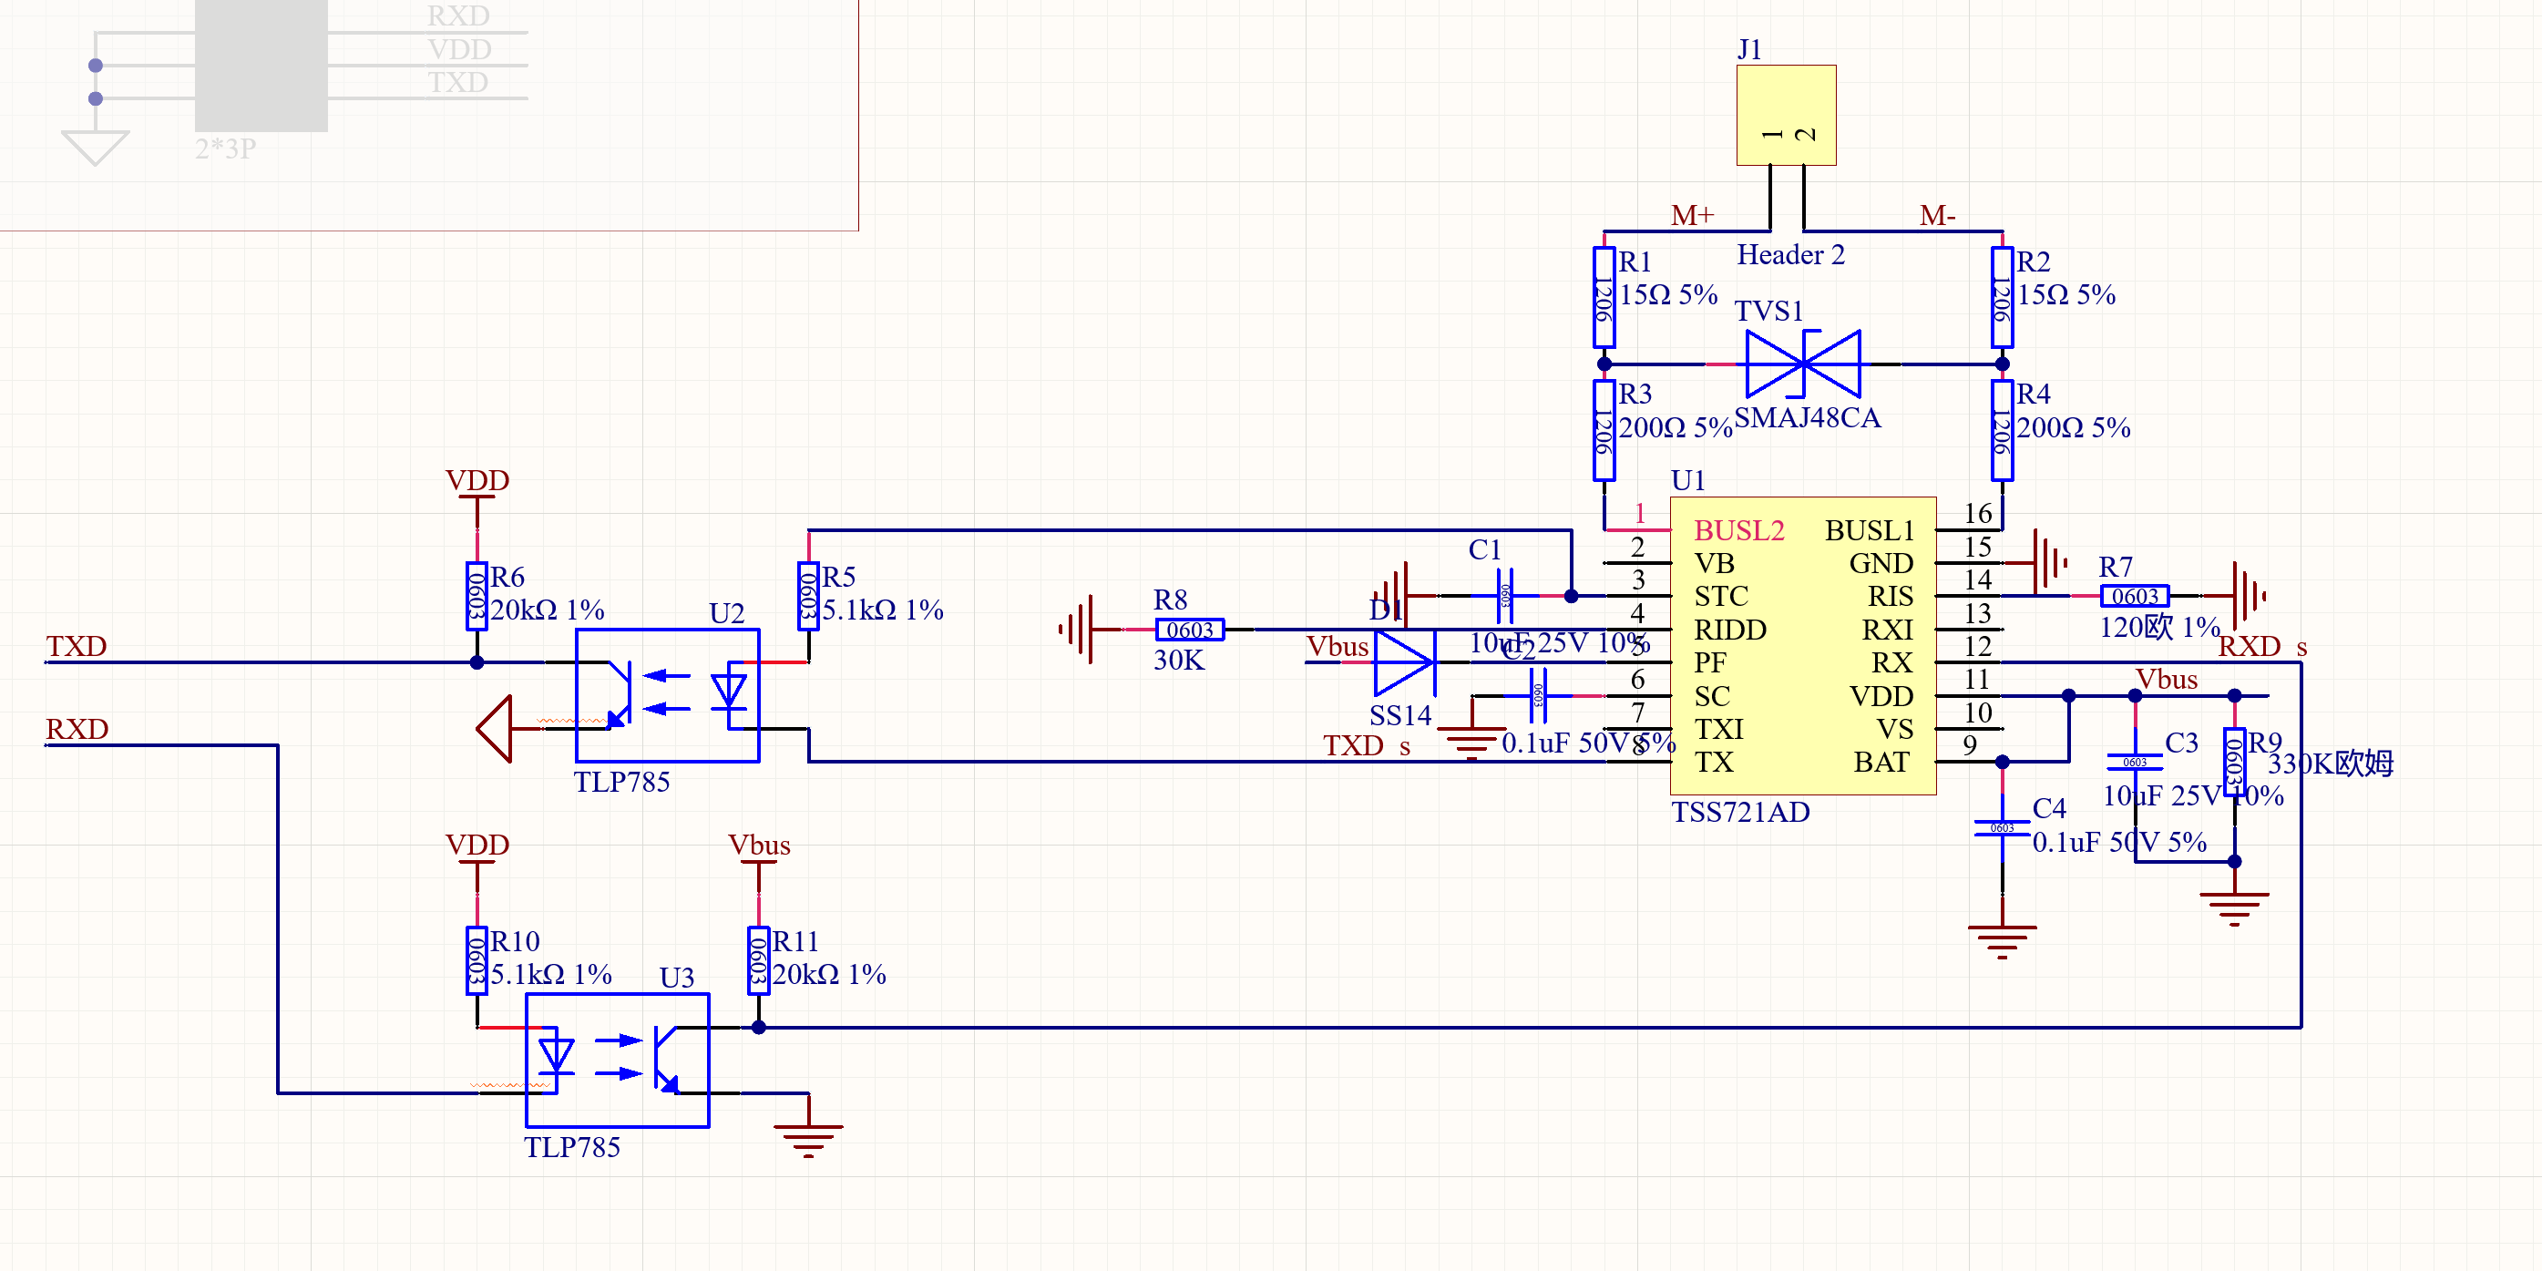2542x1271 pixels.
Task: Click capacitor C4 symbol
Action: pyautogui.click(x=2001, y=828)
